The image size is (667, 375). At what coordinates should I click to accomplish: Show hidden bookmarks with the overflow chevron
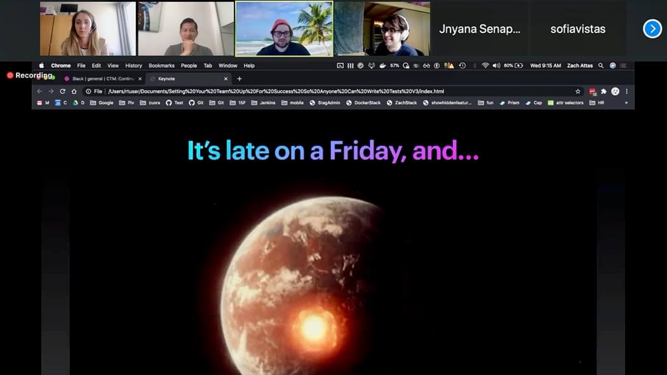(626, 103)
